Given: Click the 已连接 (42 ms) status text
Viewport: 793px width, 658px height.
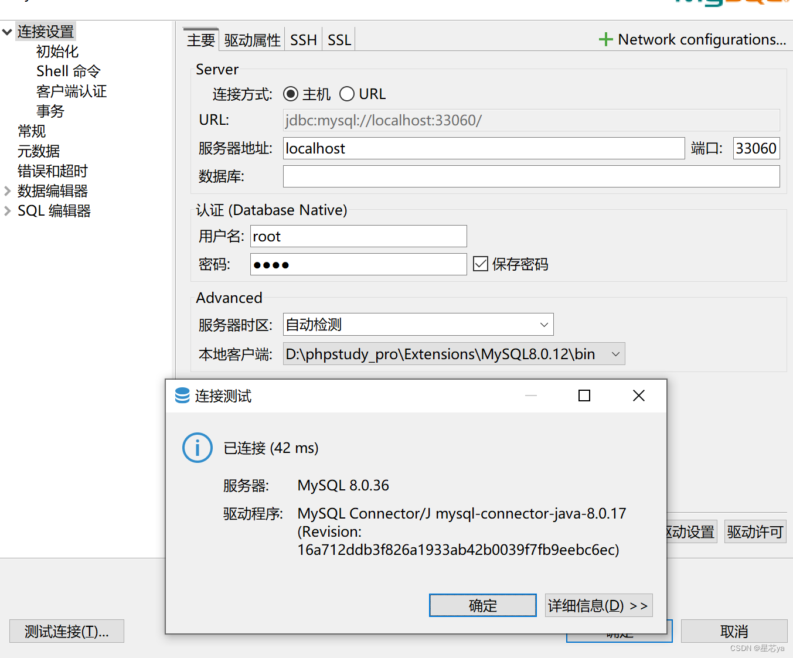Looking at the screenshot, I should coord(271,448).
